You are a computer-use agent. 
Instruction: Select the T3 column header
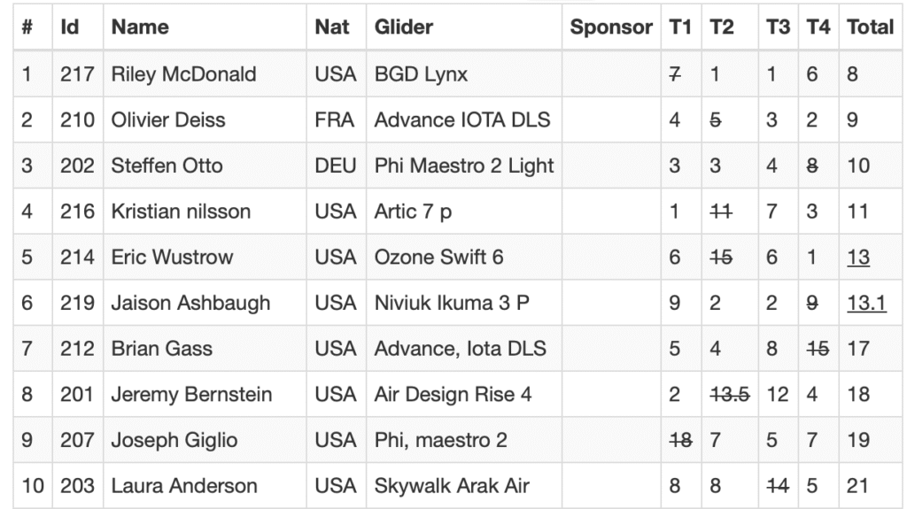tap(778, 27)
